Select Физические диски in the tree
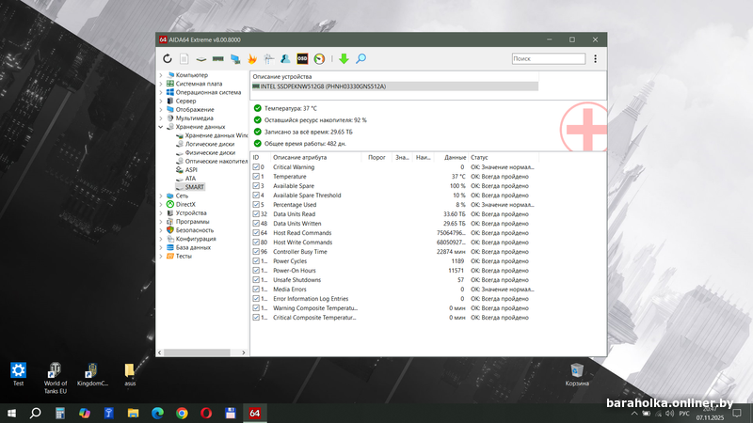The image size is (753, 423). tap(210, 152)
